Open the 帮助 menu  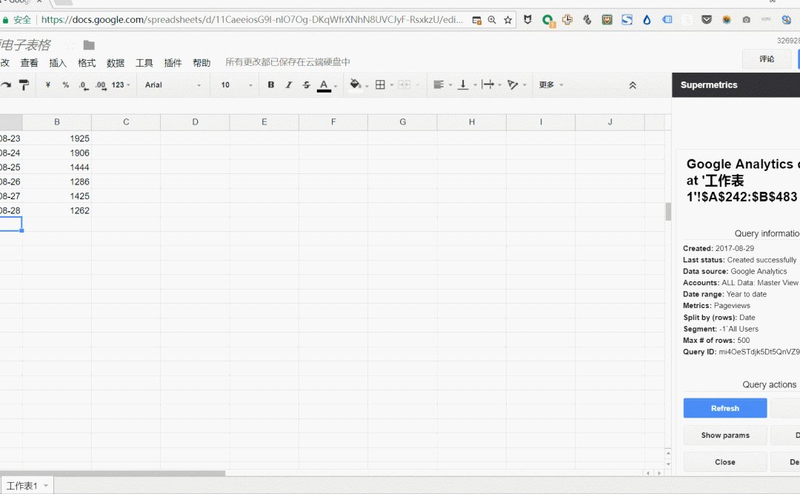point(201,63)
